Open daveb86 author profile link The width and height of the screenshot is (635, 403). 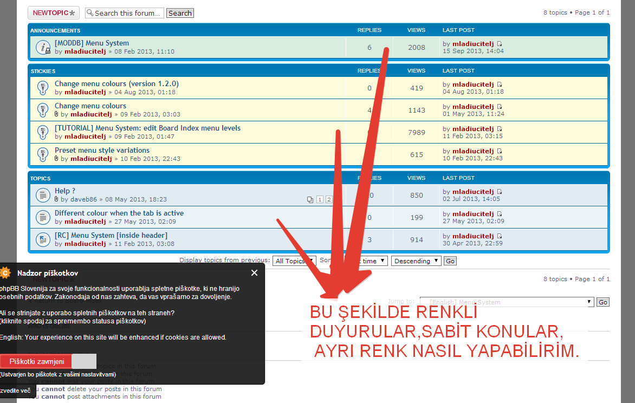click(x=84, y=199)
